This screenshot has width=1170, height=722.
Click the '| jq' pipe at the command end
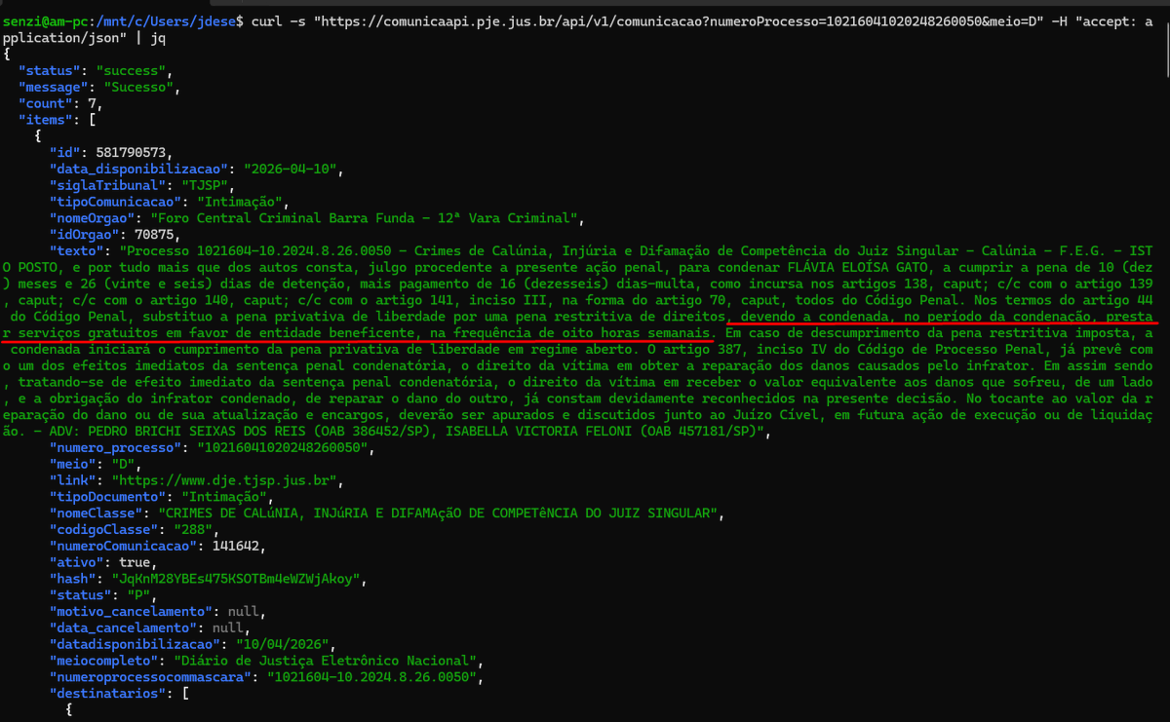pyautogui.click(x=153, y=36)
